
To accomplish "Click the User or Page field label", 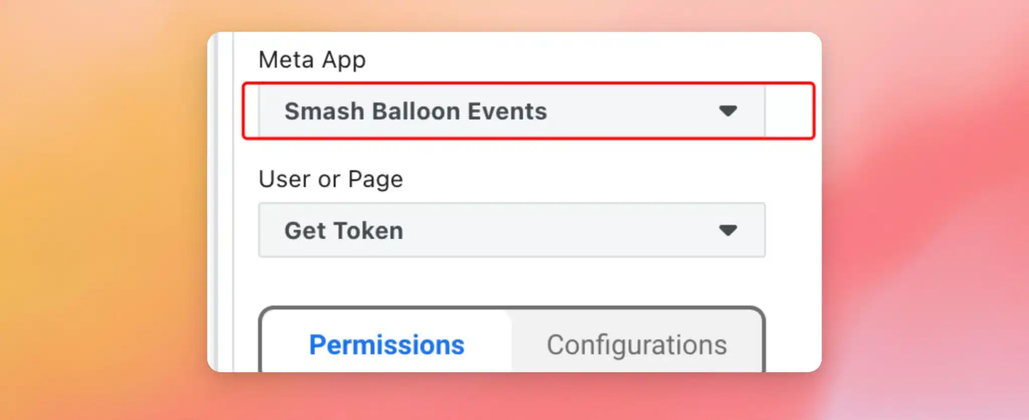I will (331, 179).
